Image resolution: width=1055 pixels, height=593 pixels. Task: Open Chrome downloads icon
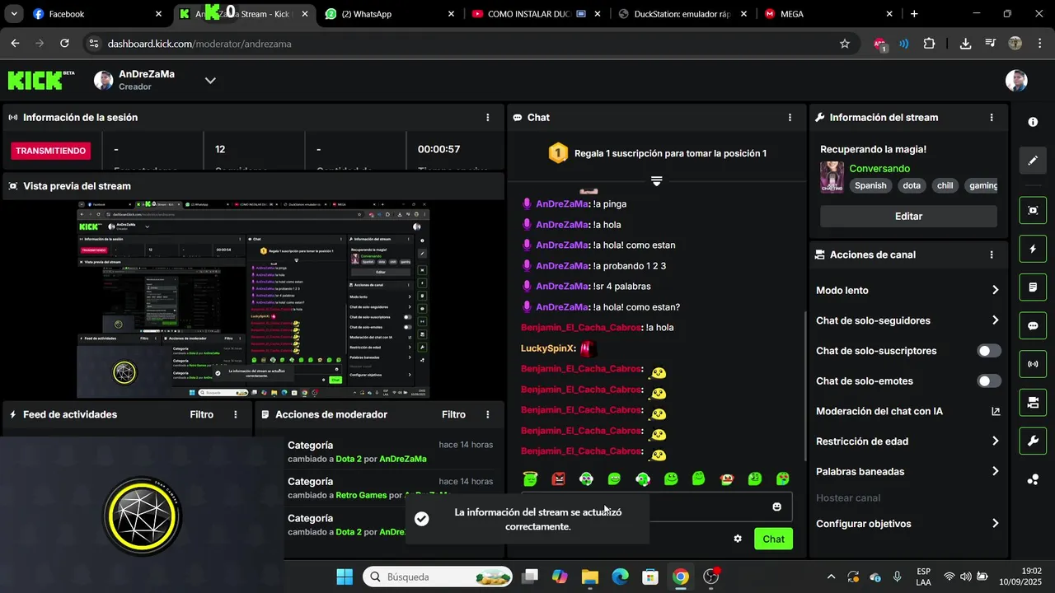[965, 44]
